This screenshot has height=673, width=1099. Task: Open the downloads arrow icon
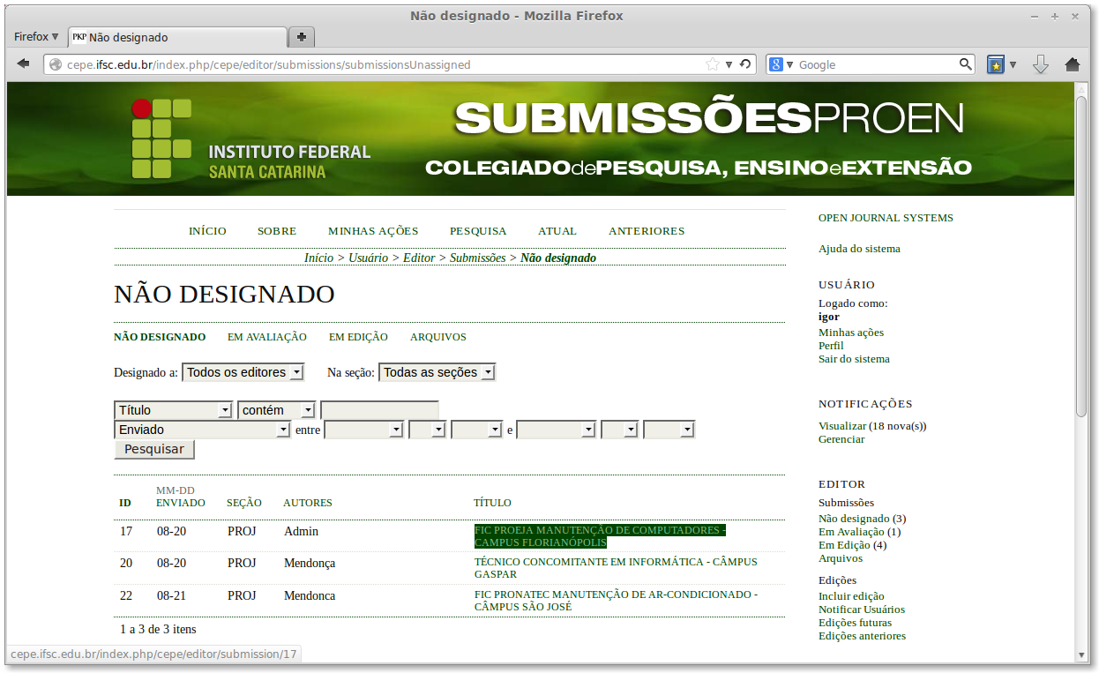[x=1041, y=64]
